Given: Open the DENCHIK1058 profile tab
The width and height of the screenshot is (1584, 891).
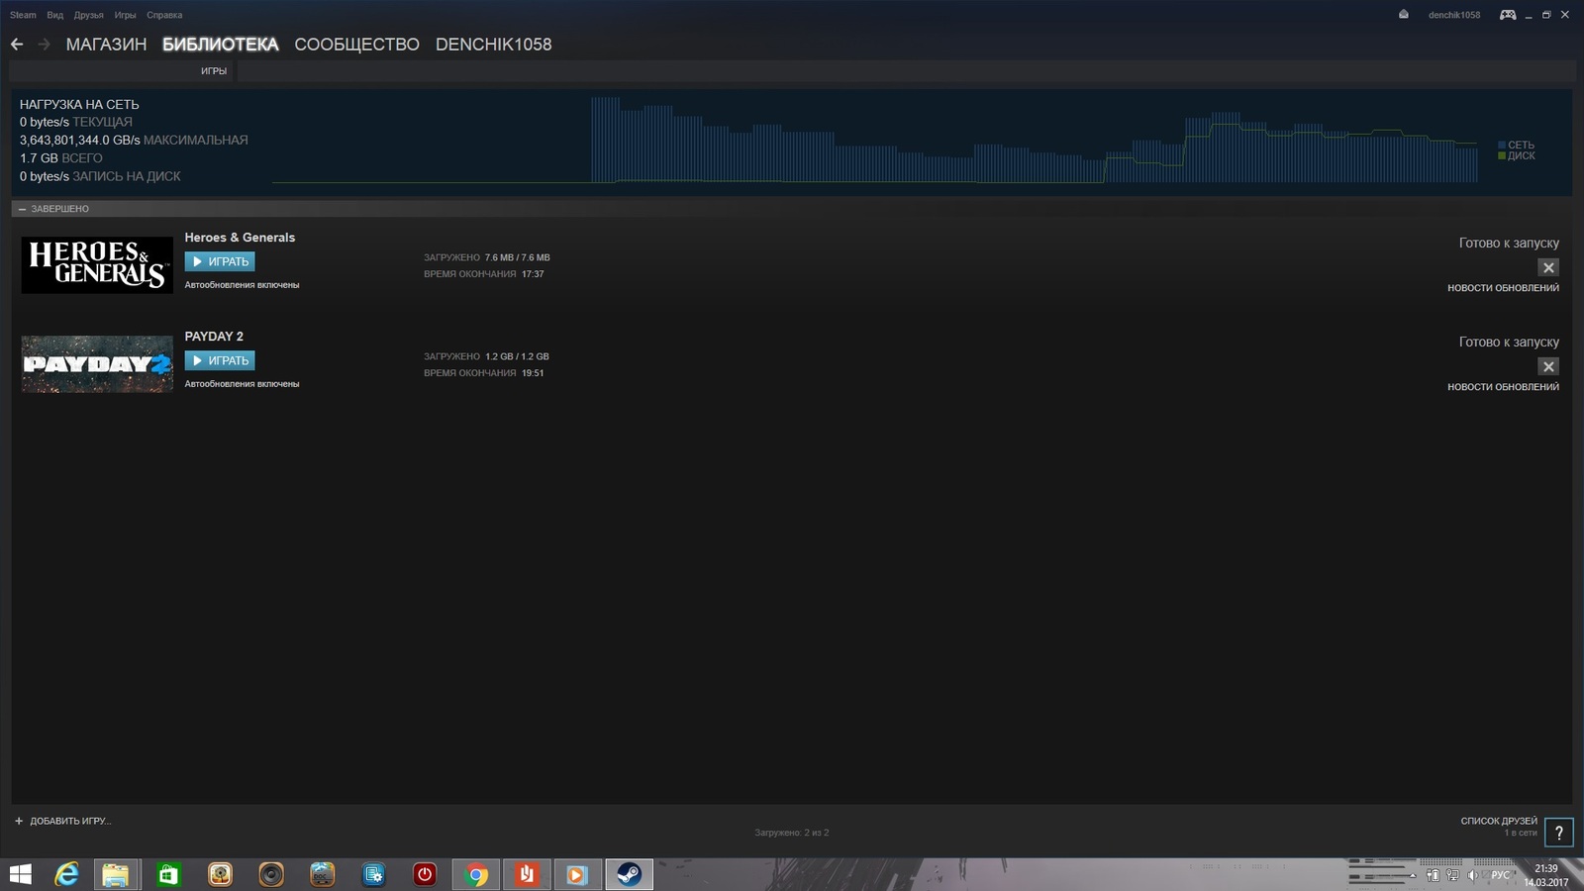Looking at the screenshot, I should click(x=493, y=45).
